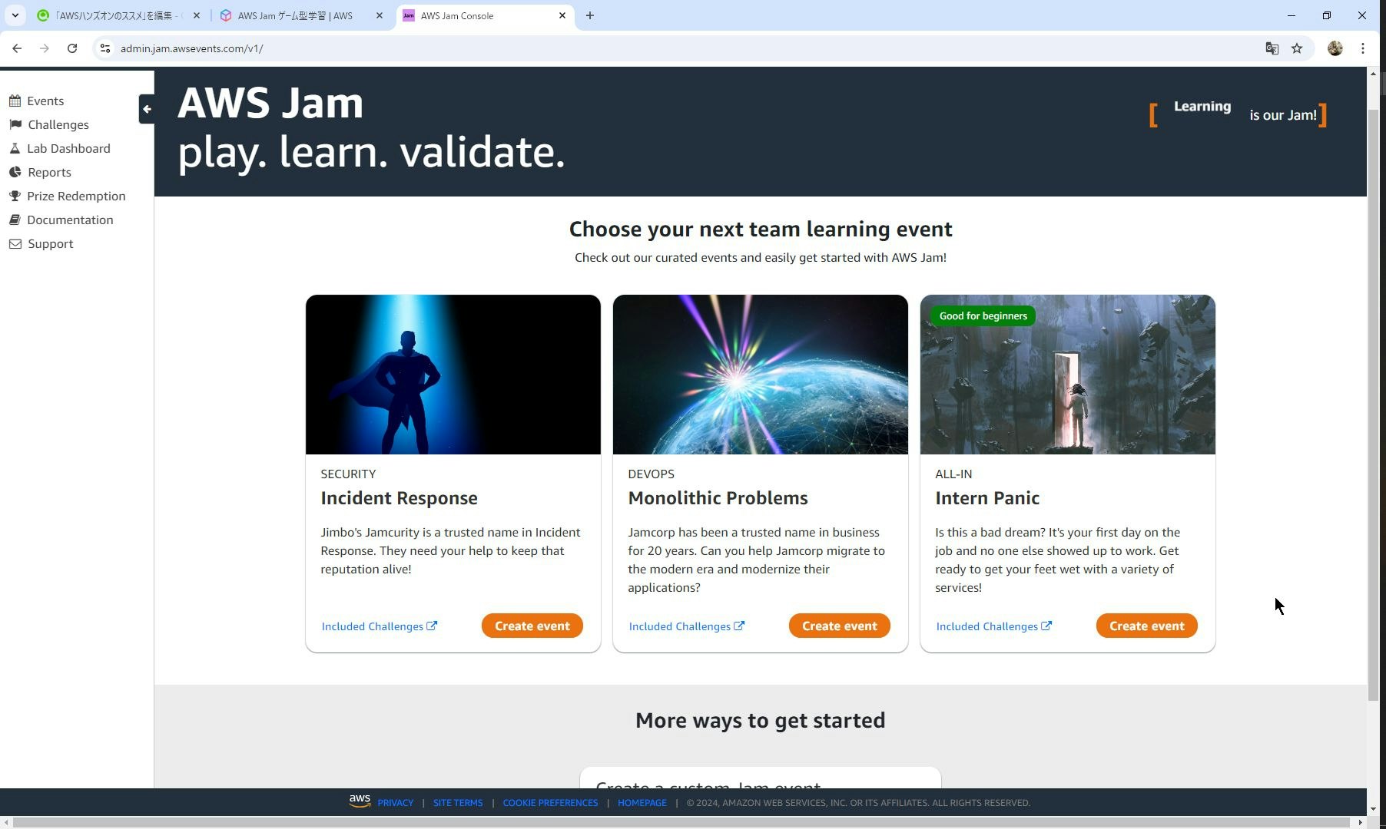Open the Chrome profile avatar
1386x829 pixels.
click(1335, 48)
